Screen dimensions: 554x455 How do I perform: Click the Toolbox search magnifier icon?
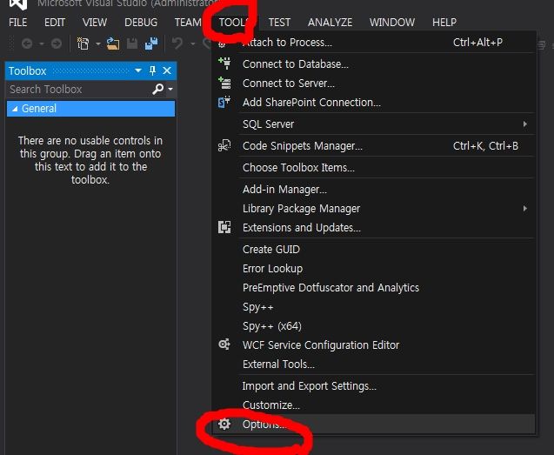click(x=158, y=89)
